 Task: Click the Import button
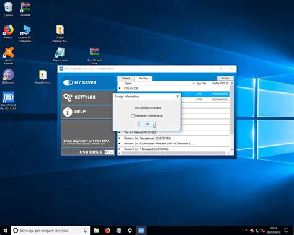[225, 78]
